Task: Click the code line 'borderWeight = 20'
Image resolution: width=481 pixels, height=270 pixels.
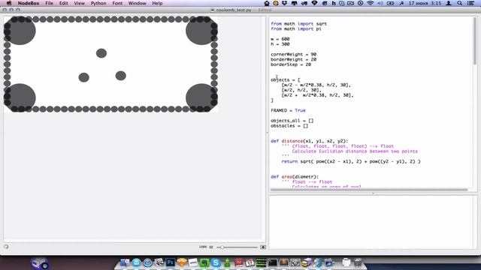Action: click(x=293, y=59)
